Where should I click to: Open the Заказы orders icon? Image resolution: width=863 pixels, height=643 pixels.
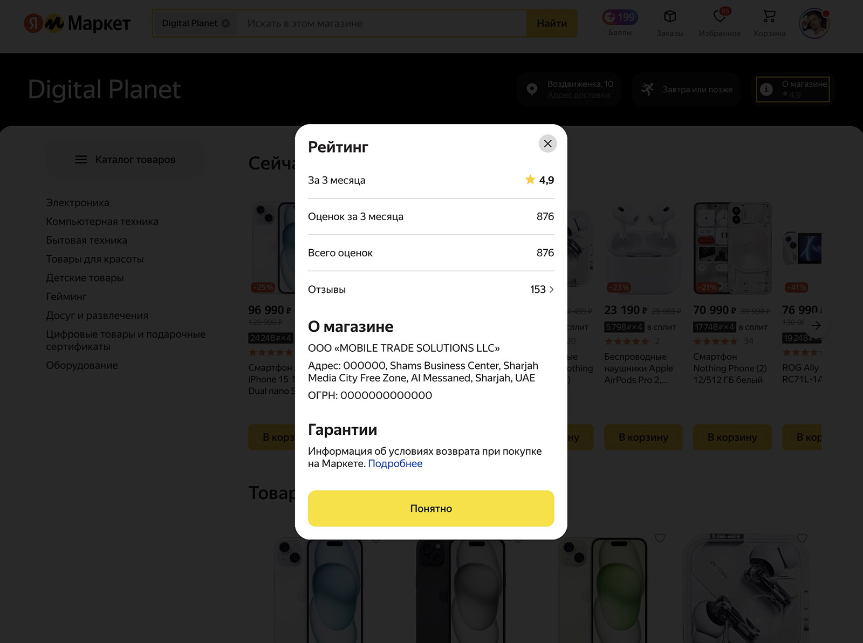tap(669, 17)
